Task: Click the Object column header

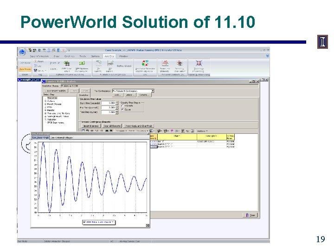Action: [177, 137]
